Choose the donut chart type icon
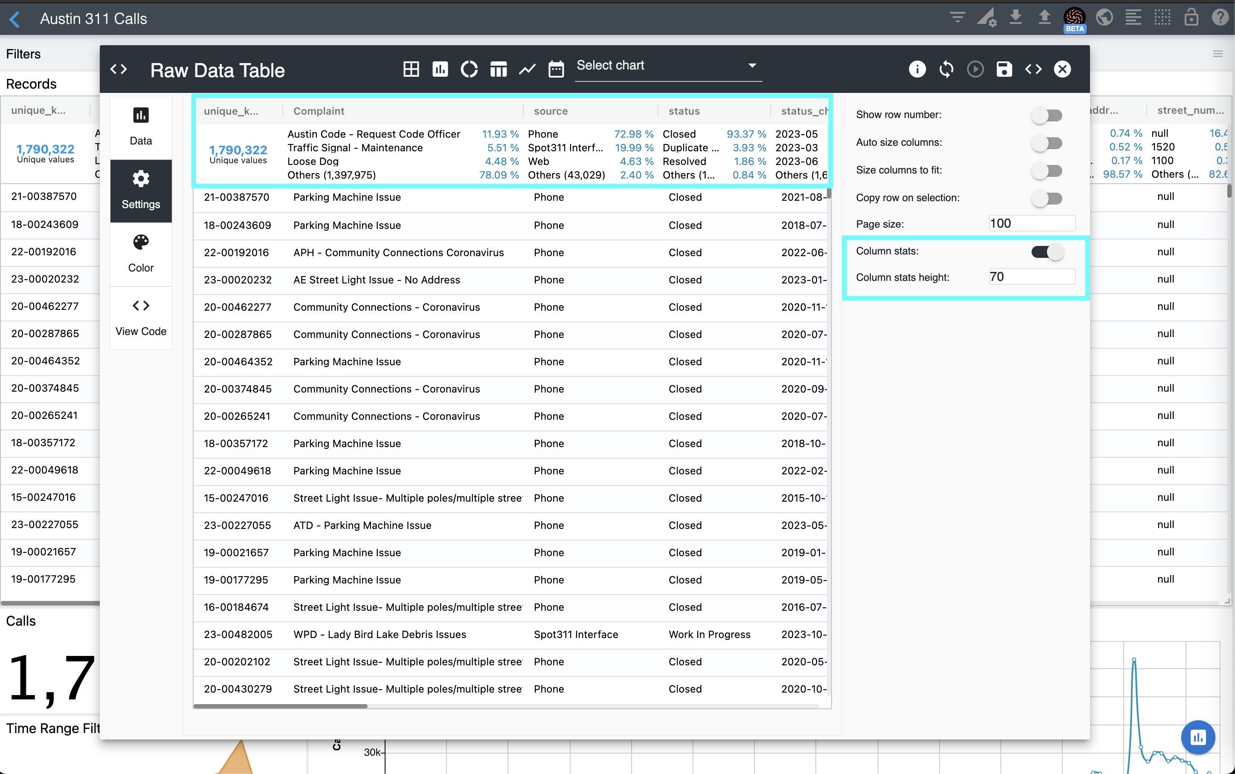Screen dimensions: 1235x774 [x=469, y=69]
